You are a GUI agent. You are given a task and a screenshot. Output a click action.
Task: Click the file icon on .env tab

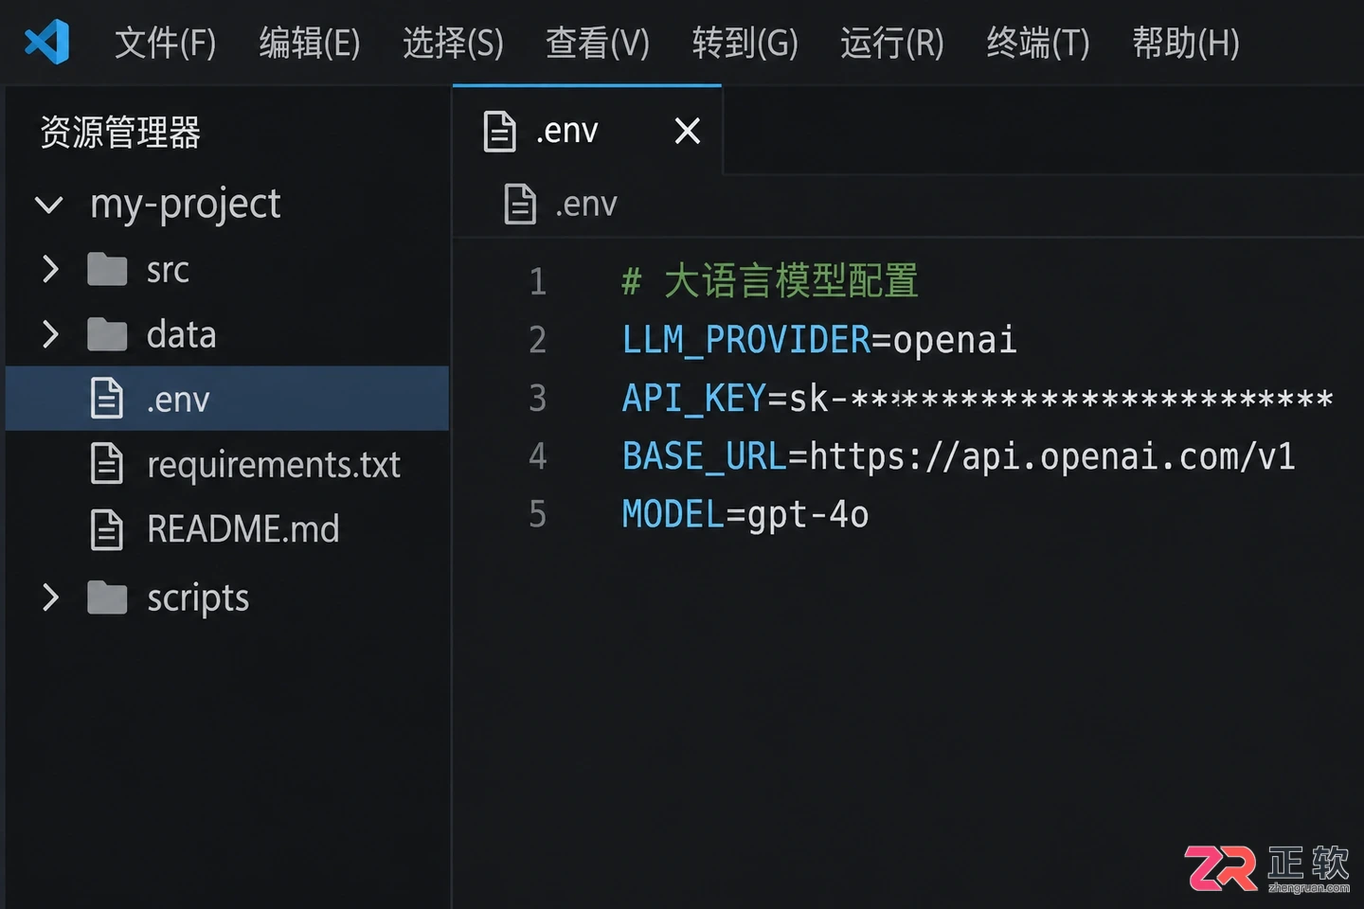pyautogui.click(x=500, y=131)
